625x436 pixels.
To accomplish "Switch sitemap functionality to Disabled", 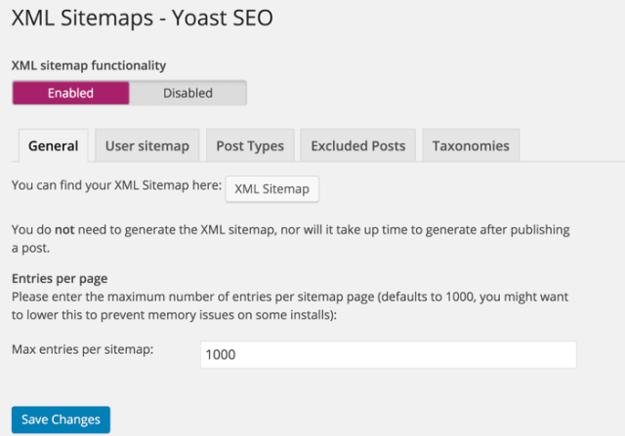I will click(187, 93).
